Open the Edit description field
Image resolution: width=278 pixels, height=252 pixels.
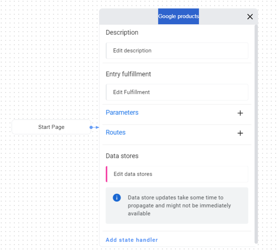pos(177,51)
